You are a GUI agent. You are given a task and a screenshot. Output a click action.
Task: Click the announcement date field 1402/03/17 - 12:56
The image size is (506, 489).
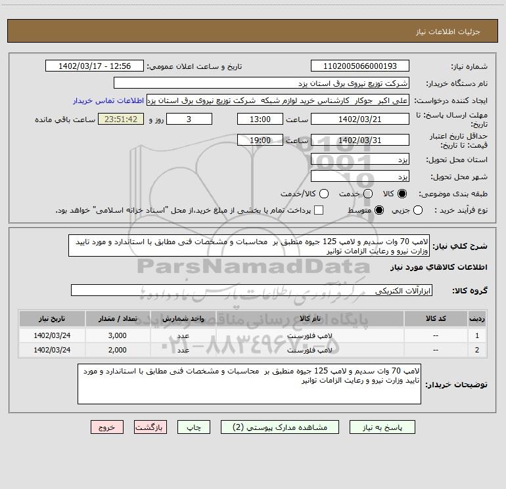pos(95,66)
